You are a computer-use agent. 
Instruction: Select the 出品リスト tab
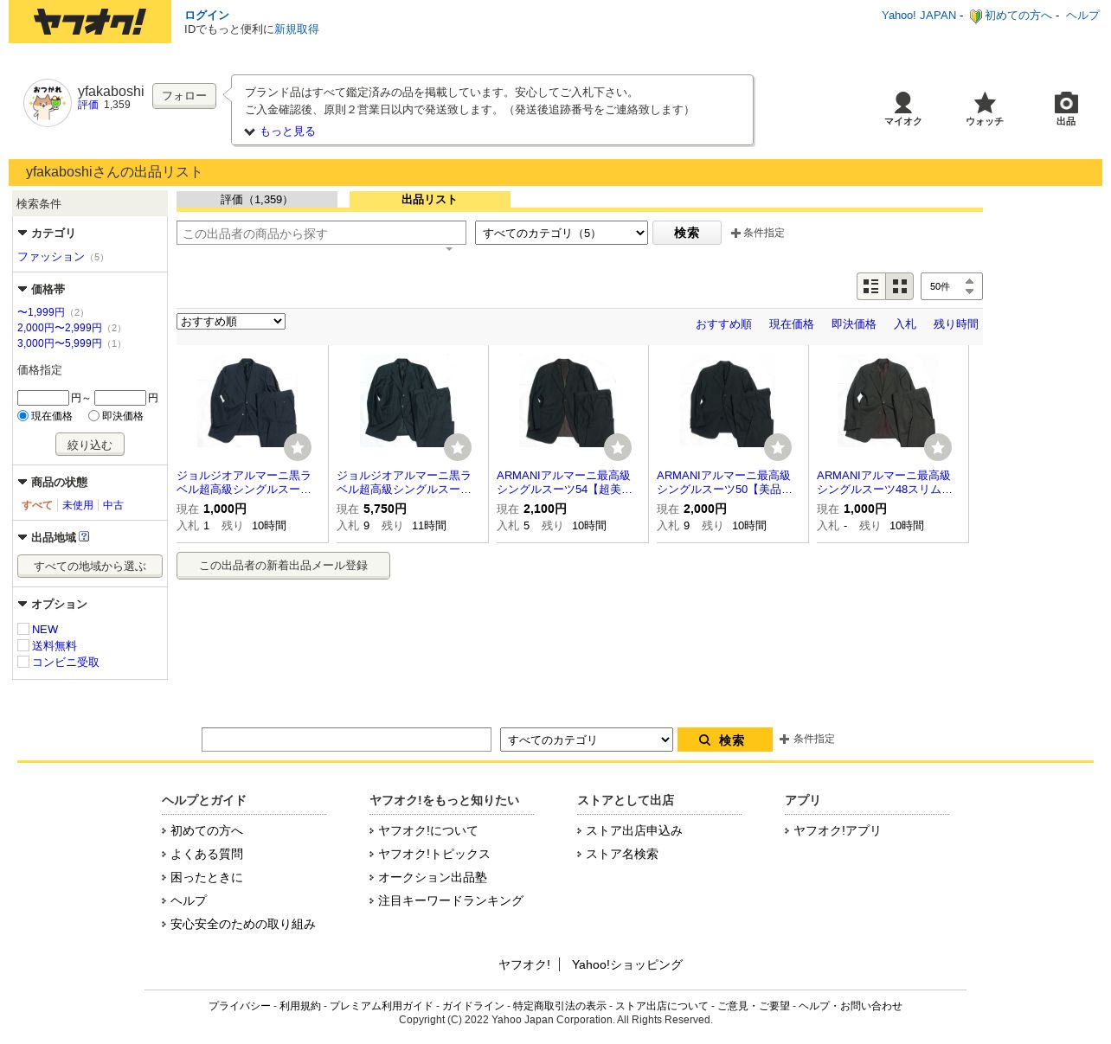pyautogui.click(x=430, y=200)
